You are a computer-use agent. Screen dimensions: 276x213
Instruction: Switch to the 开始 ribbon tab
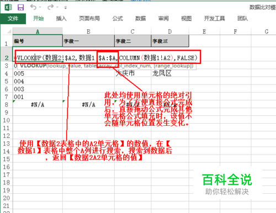38,18
